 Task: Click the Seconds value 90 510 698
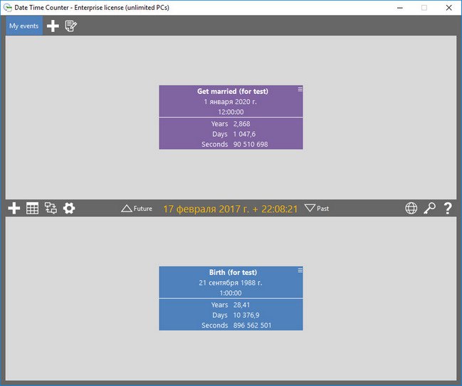click(x=251, y=145)
